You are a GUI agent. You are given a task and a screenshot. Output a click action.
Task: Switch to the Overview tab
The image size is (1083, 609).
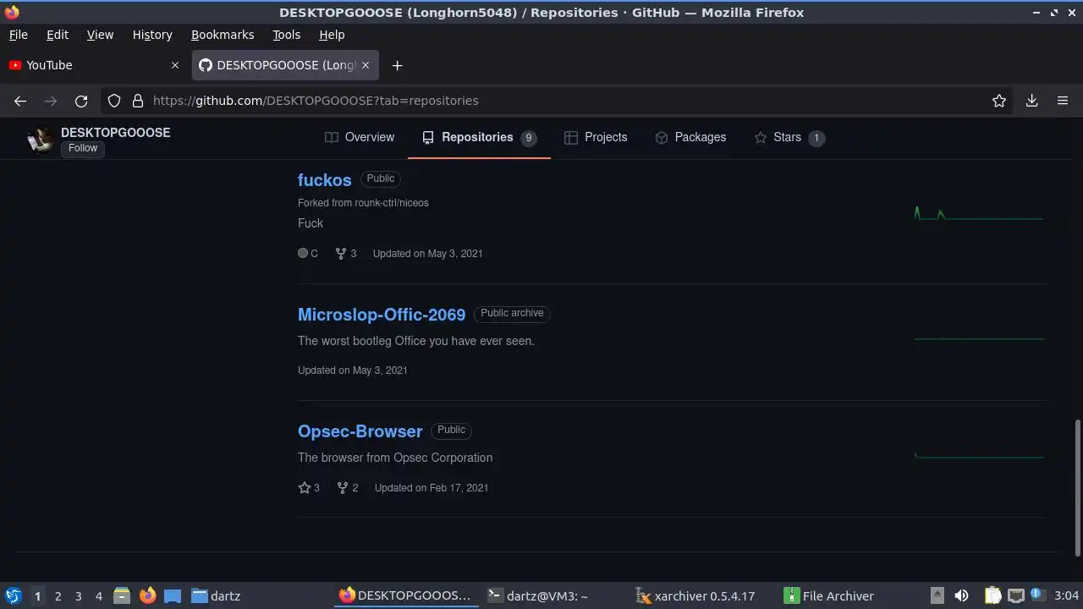(360, 137)
